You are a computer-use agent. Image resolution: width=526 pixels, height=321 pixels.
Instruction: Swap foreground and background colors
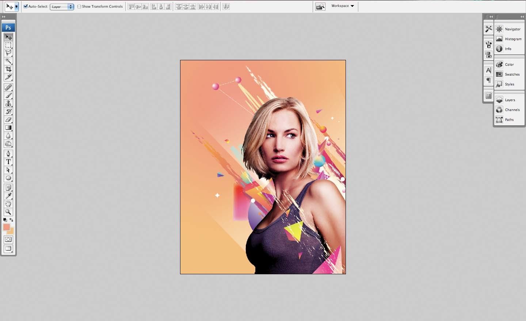tap(11, 220)
